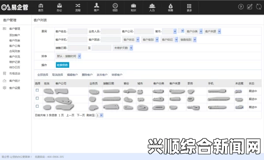264x160 pixels.
Task: Focus the 客户公司 input field
Action: 144,31
